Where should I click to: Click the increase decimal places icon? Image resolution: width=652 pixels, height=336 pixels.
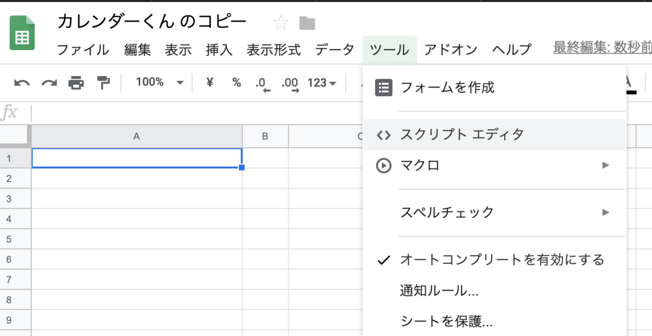tap(289, 83)
